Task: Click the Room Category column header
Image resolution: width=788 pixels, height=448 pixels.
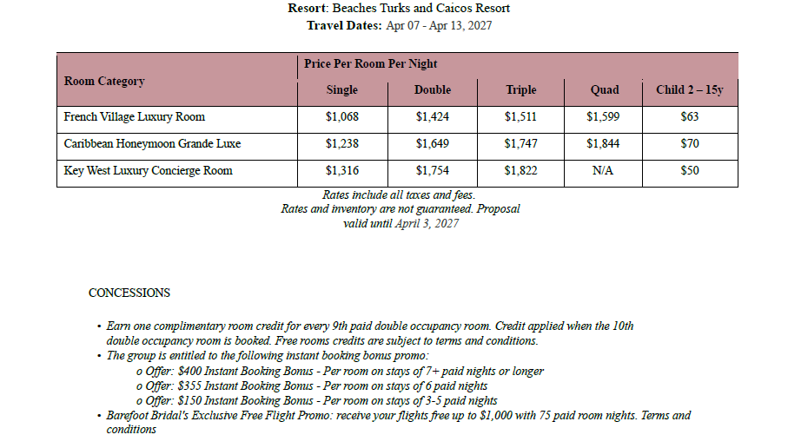Action: tap(104, 81)
